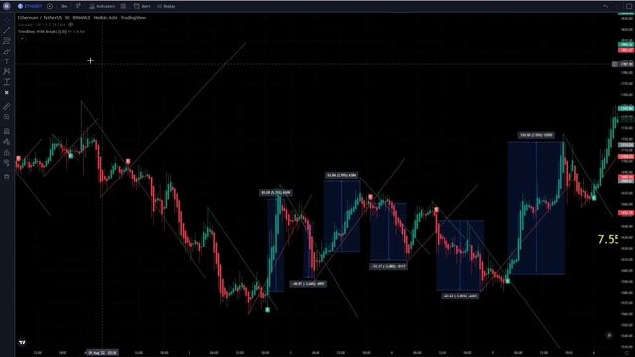635x357 pixels.
Task: Open the candle chart style selector
Action: pyautogui.click(x=78, y=6)
